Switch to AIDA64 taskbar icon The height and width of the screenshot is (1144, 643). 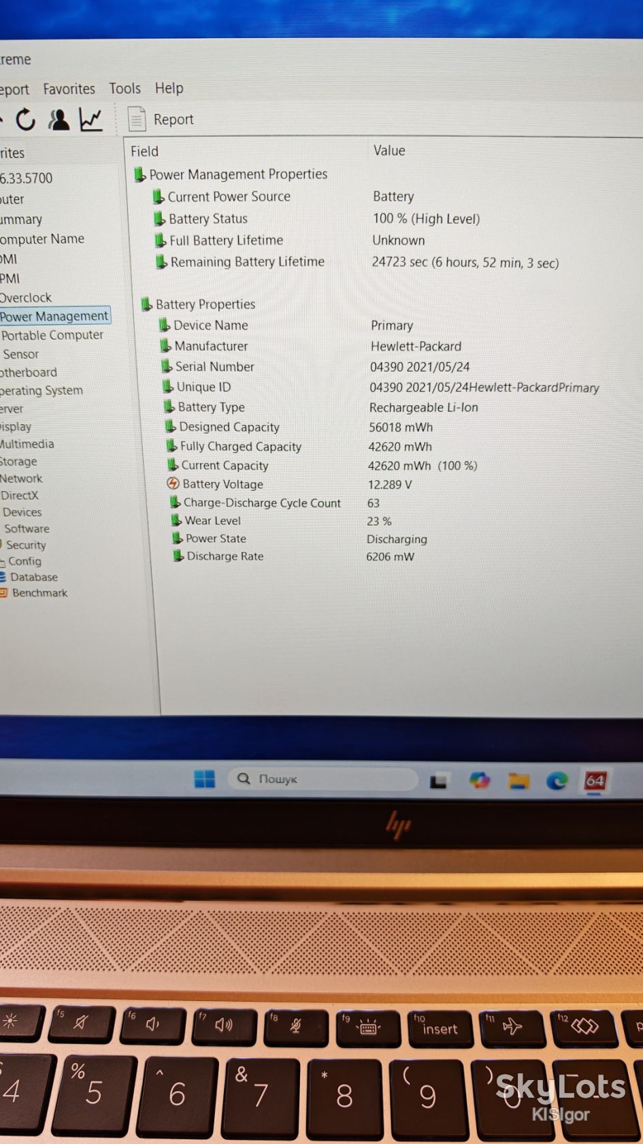click(595, 780)
